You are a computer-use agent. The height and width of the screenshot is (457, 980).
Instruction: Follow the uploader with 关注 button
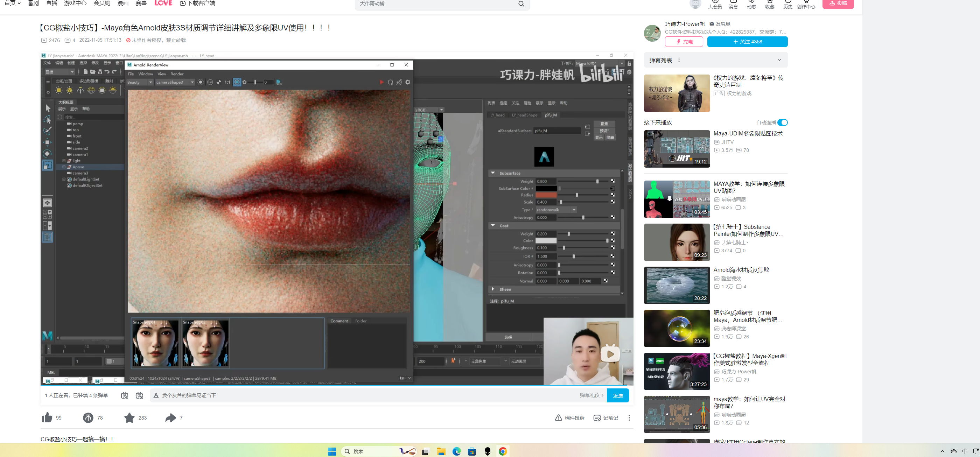747,42
